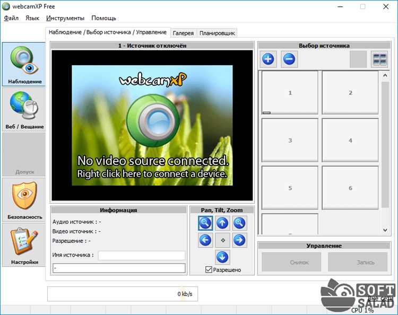Zoom in with left magnifier PTZ button
398x315 pixels.
point(205,223)
